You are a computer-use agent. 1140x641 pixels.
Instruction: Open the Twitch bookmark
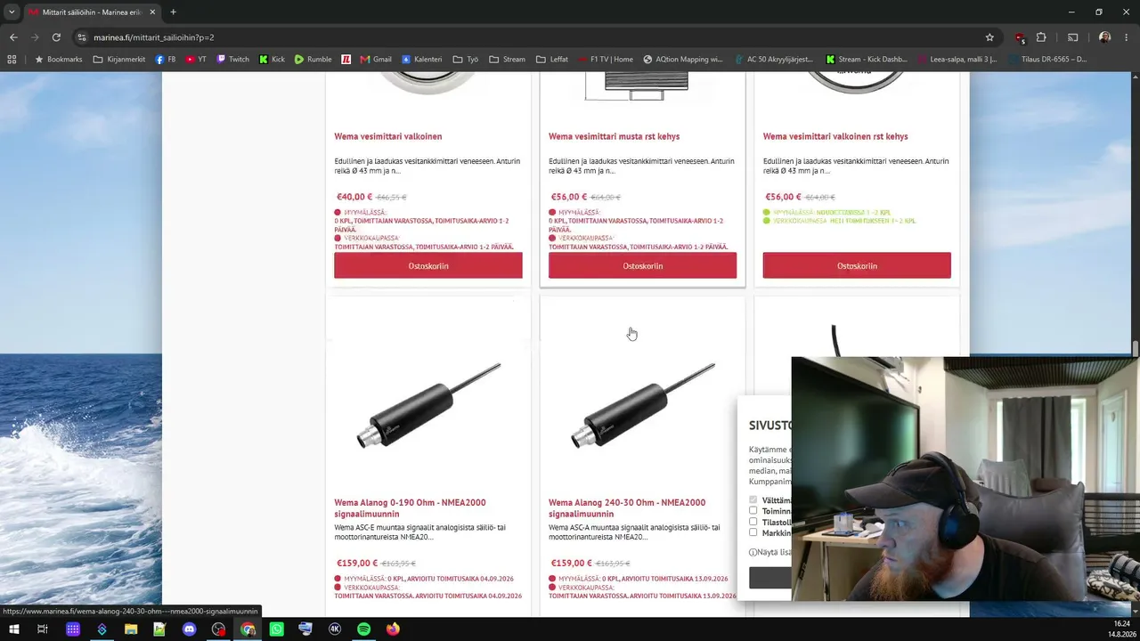[232, 60]
